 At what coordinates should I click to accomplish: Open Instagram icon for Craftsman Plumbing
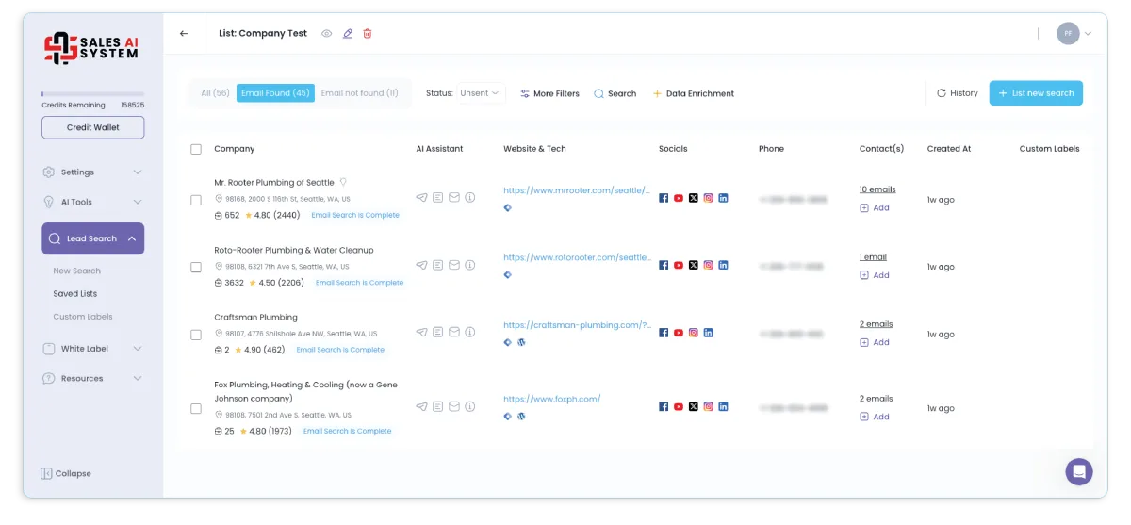tap(694, 333)
